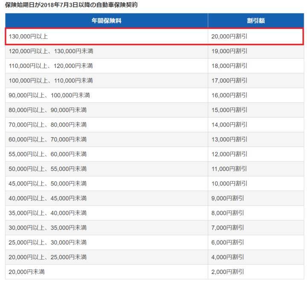Select the 11,000円割引 cell

tap(256, 169)
